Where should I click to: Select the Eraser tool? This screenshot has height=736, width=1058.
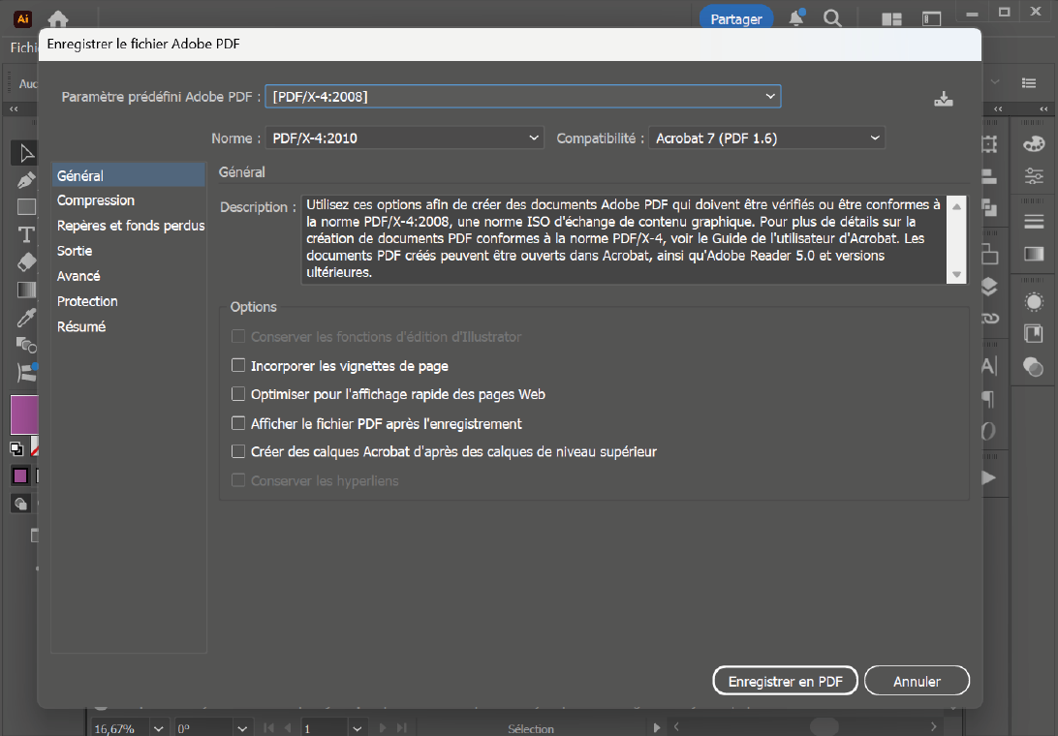click(x=26, y=261)
